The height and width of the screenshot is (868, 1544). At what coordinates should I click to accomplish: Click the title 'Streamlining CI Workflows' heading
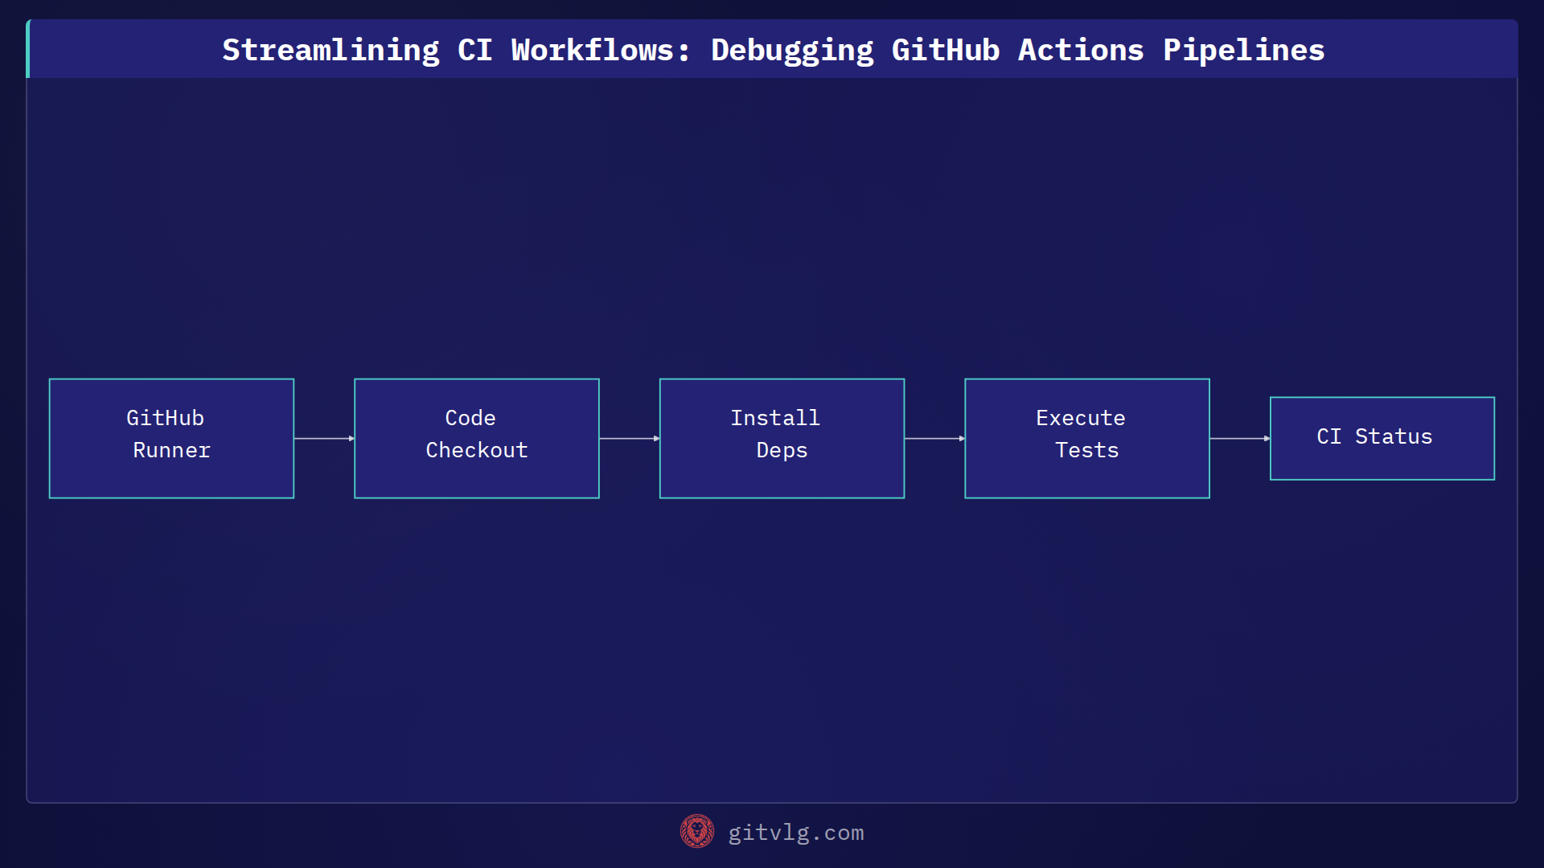773,50
